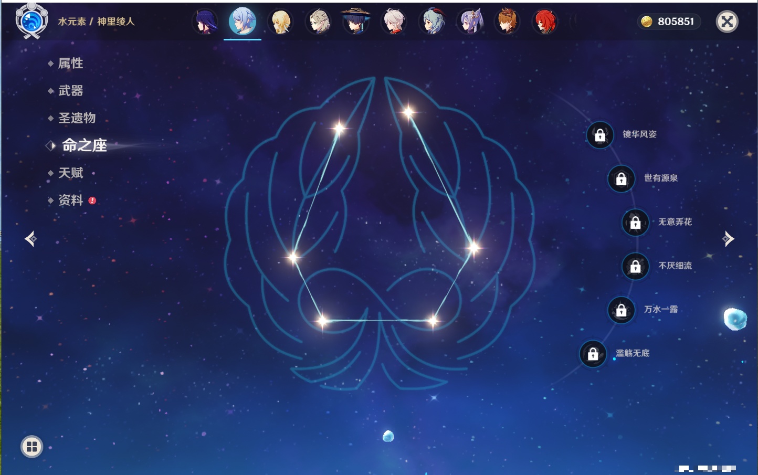Select the bottom-left constellation star
This screenshot has height=475, width=758.
(x=322, y=320)
